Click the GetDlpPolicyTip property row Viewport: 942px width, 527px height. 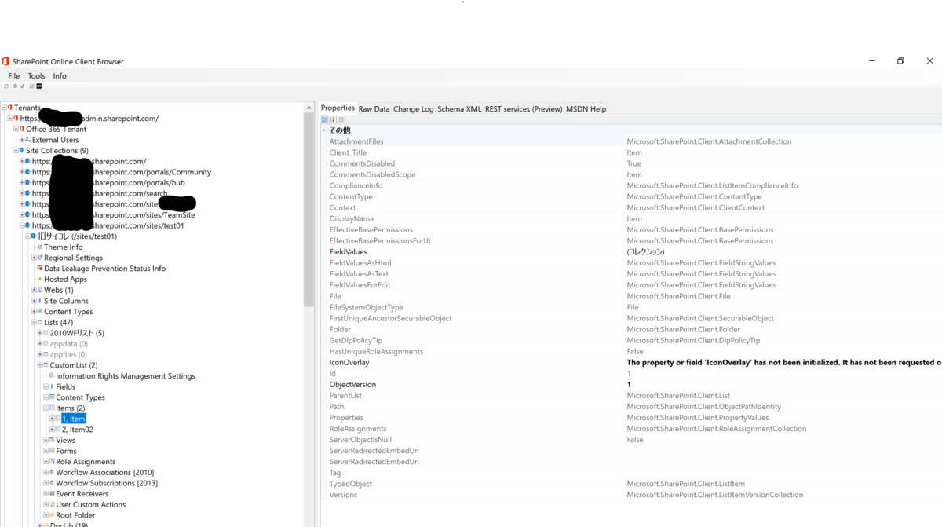coord(631,340)
